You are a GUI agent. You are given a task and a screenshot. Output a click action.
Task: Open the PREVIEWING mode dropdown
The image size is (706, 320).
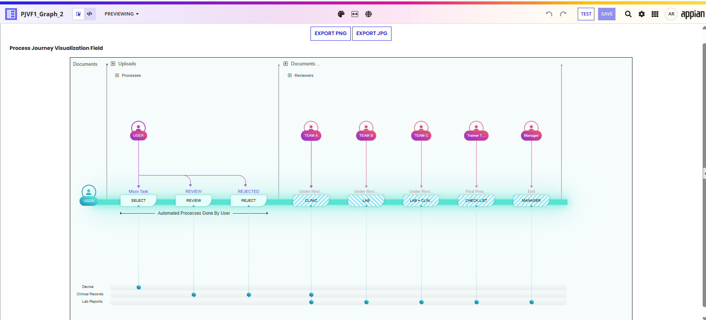pos(122,14)
